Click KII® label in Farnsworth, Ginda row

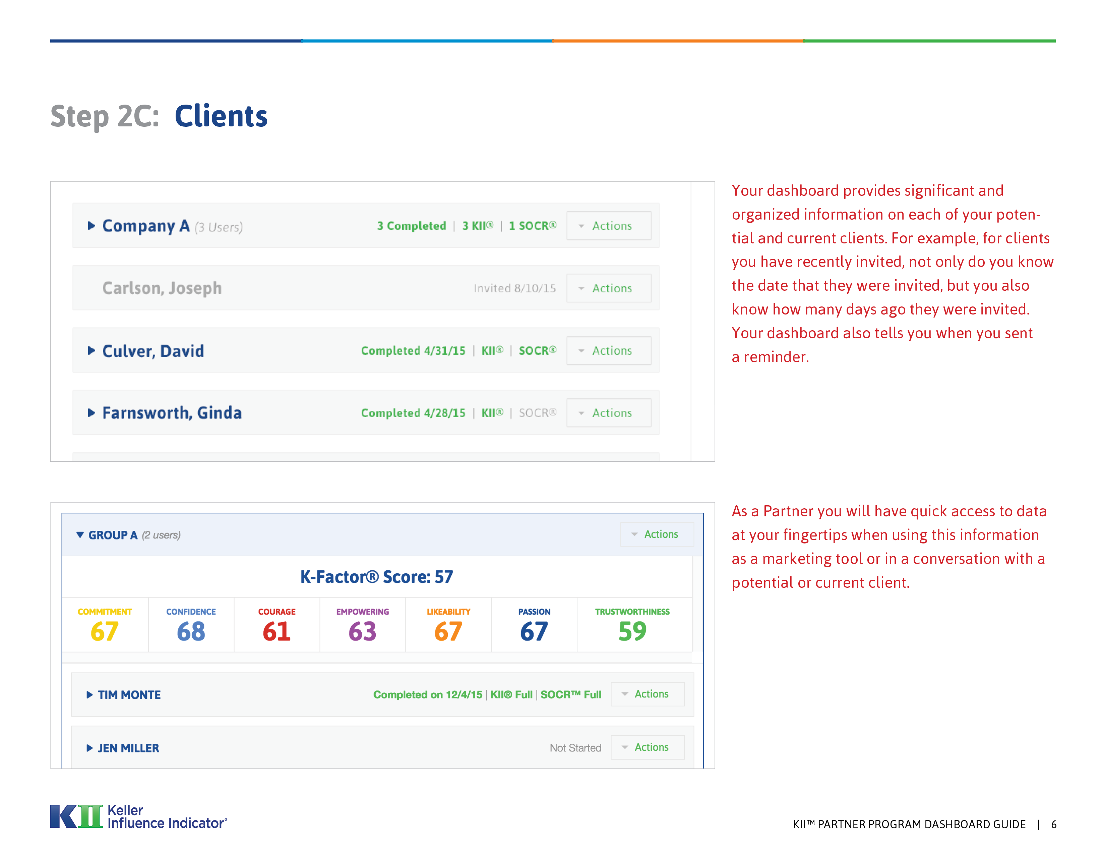point(492,413)
